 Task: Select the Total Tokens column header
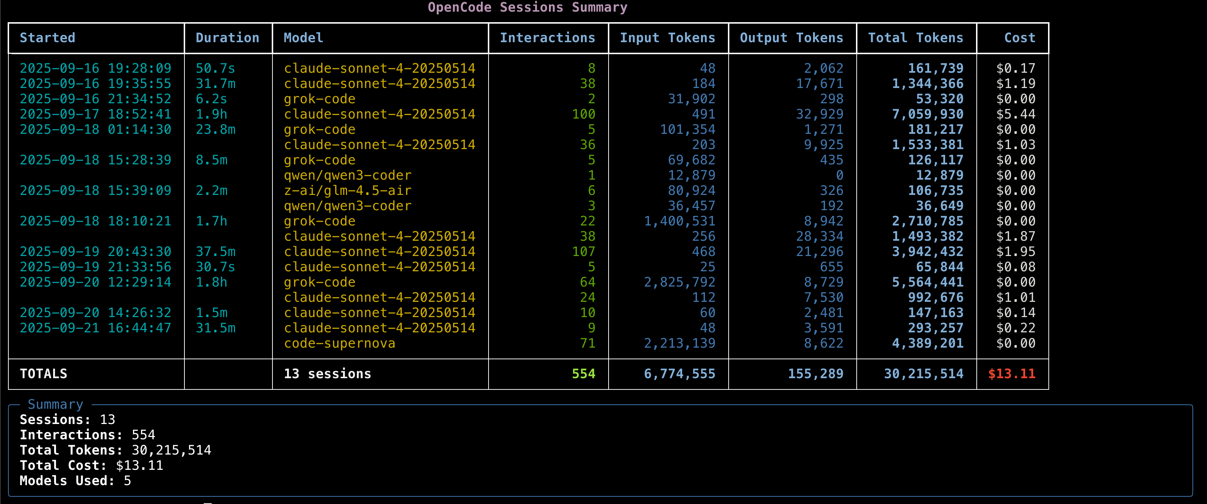[x=916, y=38]
